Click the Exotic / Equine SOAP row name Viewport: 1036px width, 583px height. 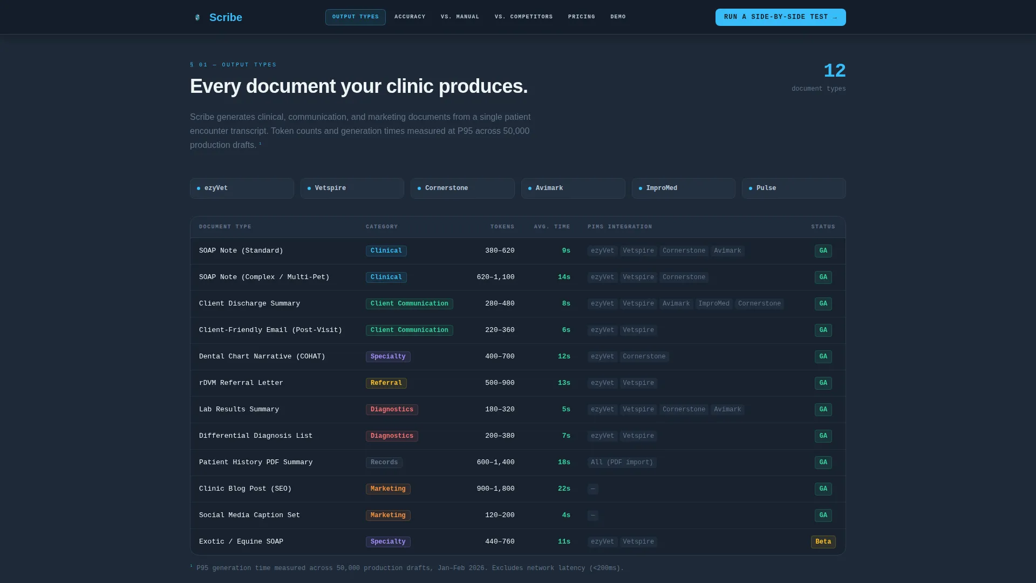pyautogui.click(x=241, y=542)
